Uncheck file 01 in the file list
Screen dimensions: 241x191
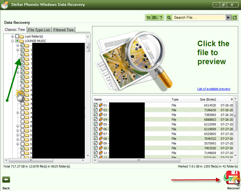(x=96, y=105)
